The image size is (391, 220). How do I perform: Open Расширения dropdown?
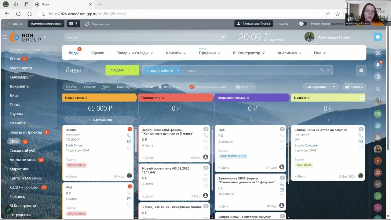tap(334, 87)
